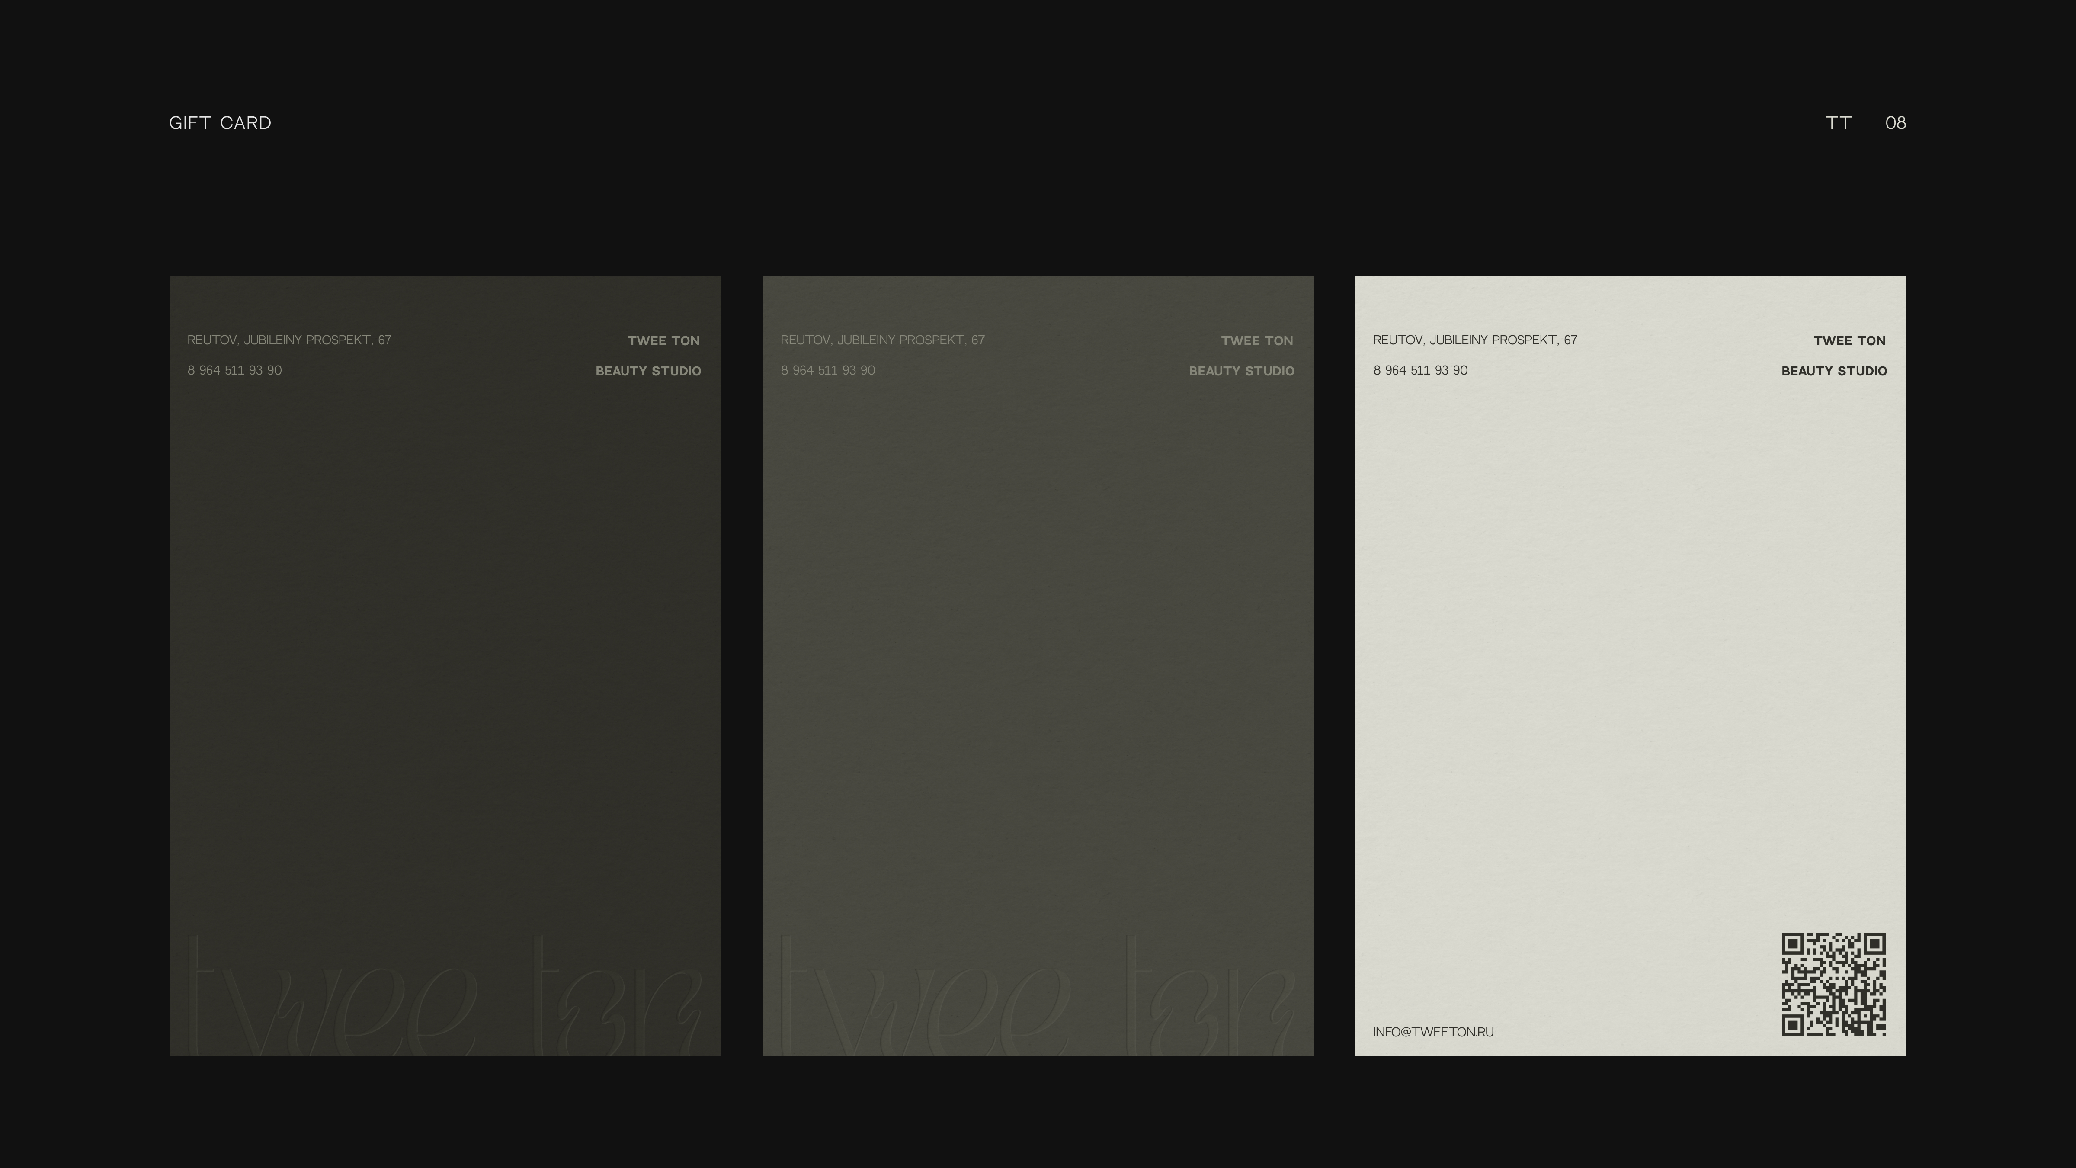Click the GIFT CARD heading text
The image size is (2076, 1168).
click(x=220, y=123)
